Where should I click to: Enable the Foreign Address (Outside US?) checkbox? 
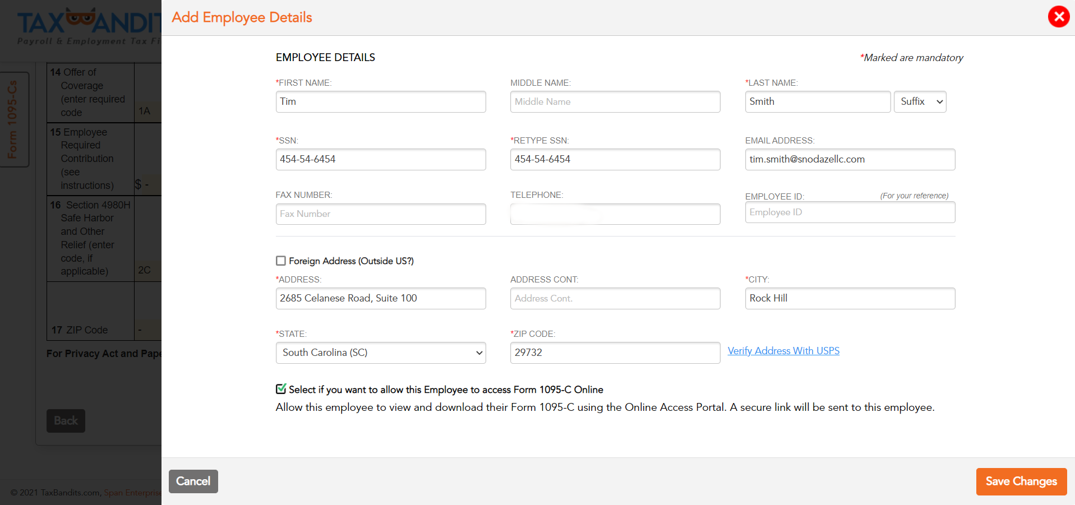pyautogui.click(x=280, y=261)
